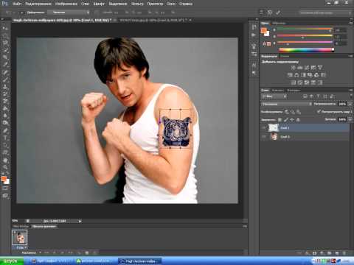Select the Eraser tool
The width and height of the screenshot is (354, 265).
tap(5, 101)
